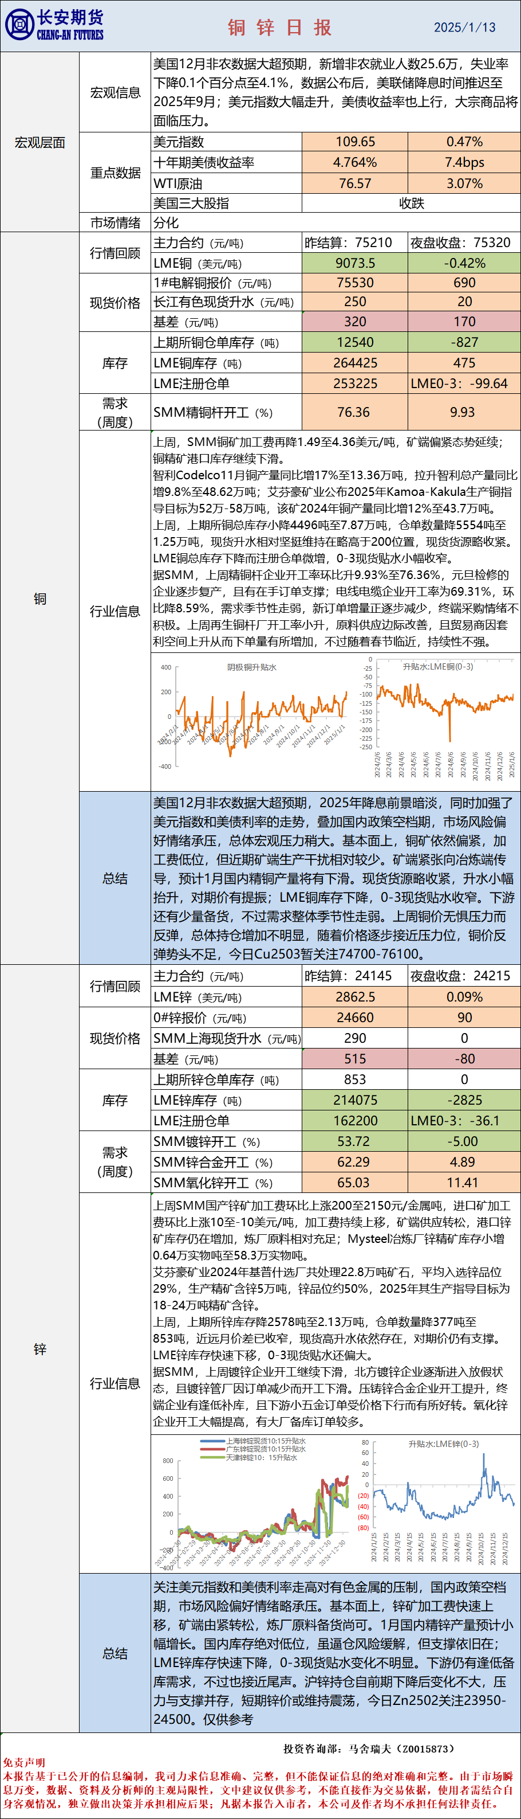This screenshot has height=1819, width=521.
Task: Click the 美元指数 change 0.47%
Action: point(464,142)
